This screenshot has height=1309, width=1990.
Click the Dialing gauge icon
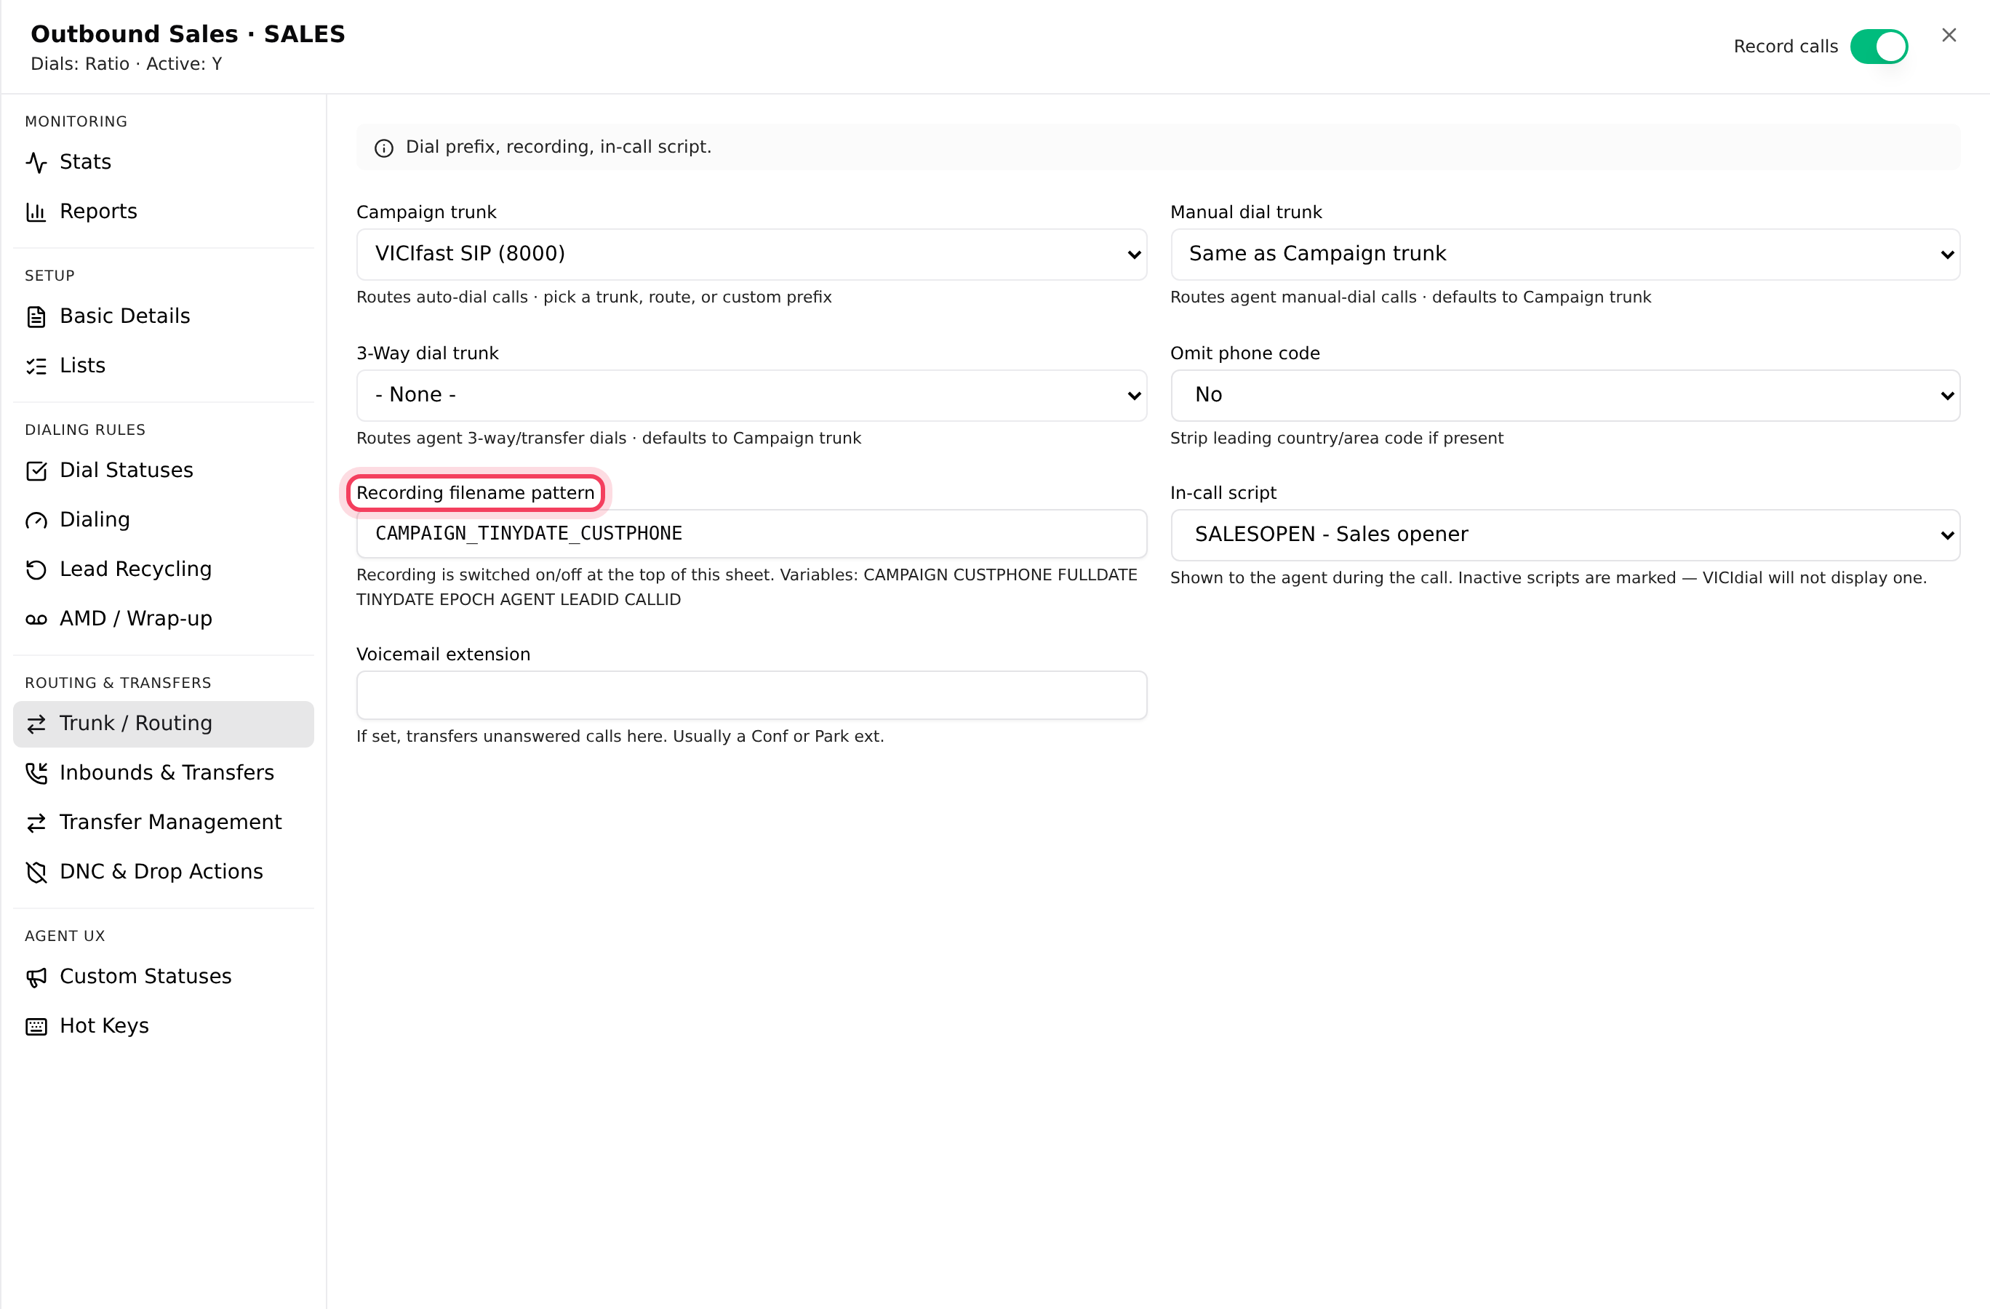pyautogui.click(x=36, y=520)
